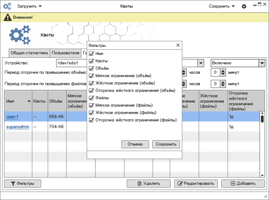Toggle Мягкое ограничение (файлы) checkbox
The width and height of the screenshot is (269, 200).
click(91, 105)
